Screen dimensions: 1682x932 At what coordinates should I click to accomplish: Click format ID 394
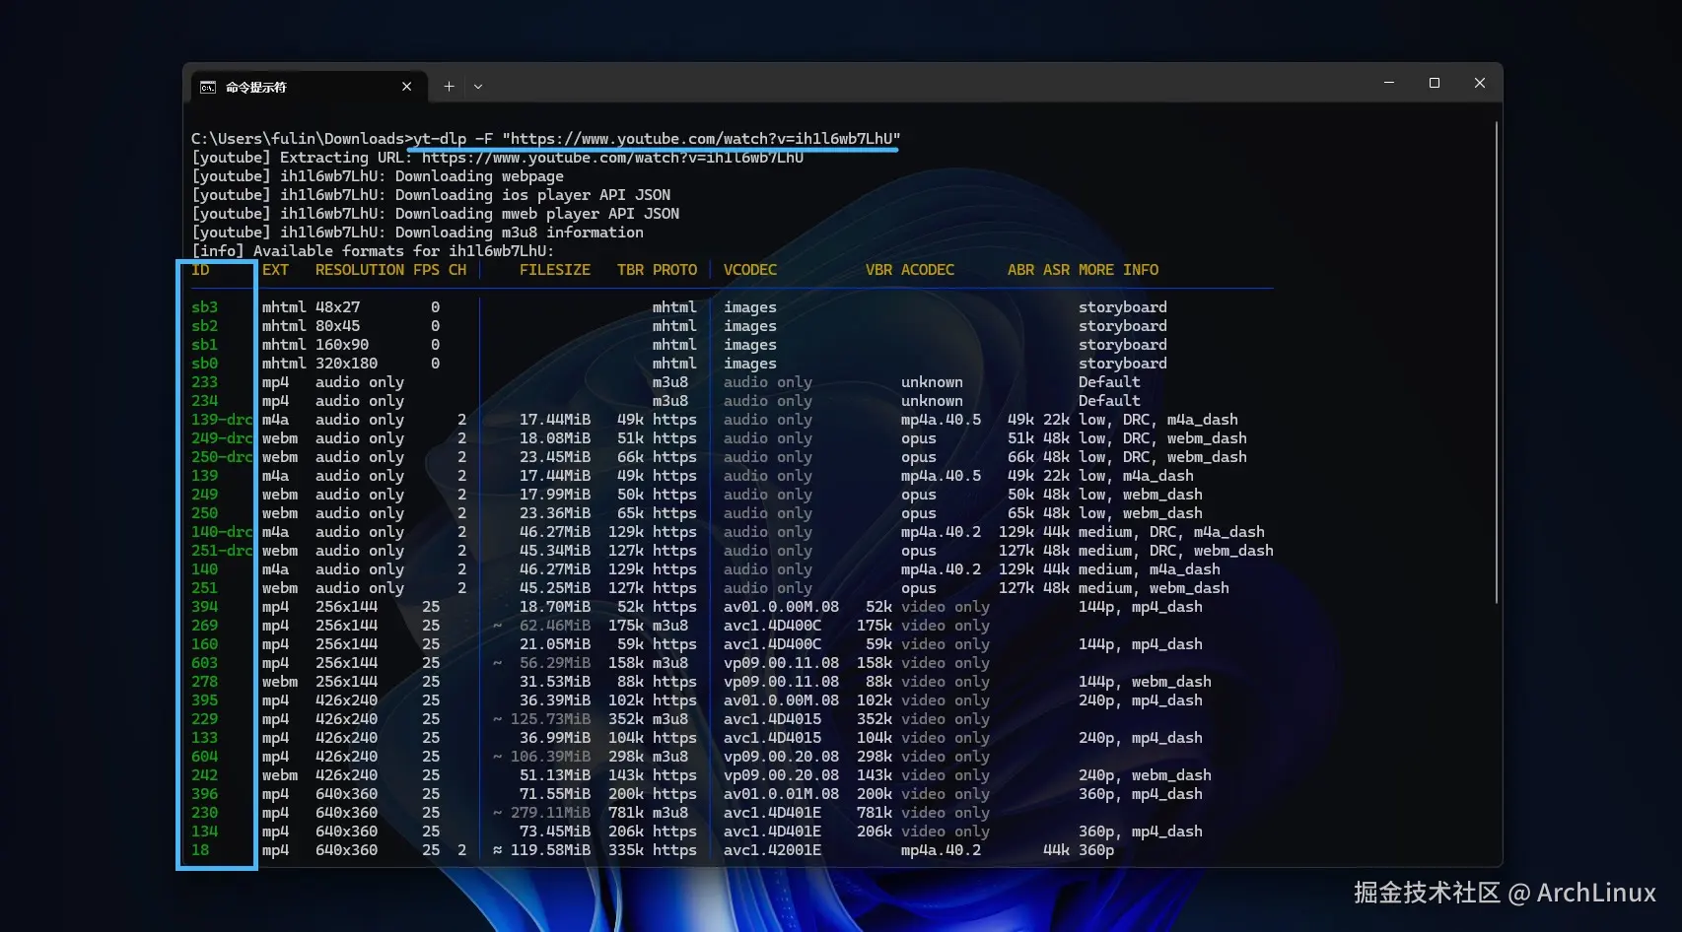coord(204,607)
